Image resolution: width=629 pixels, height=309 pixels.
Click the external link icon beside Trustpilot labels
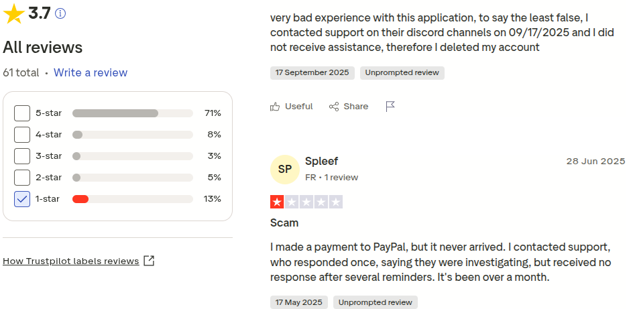point(149,261)
